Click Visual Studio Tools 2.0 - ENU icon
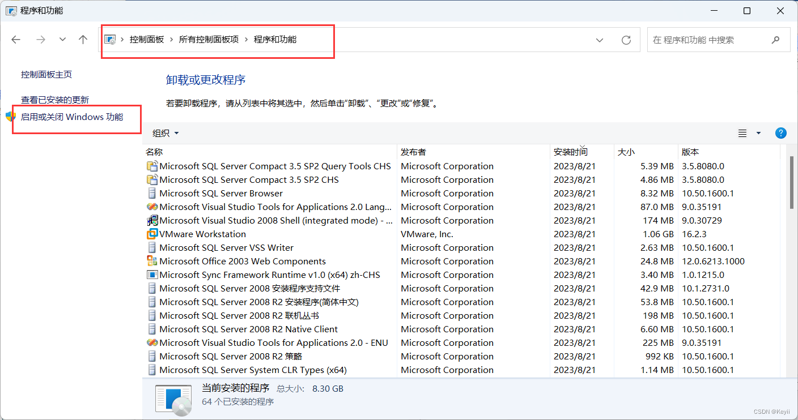 click(x=152, y=343)
